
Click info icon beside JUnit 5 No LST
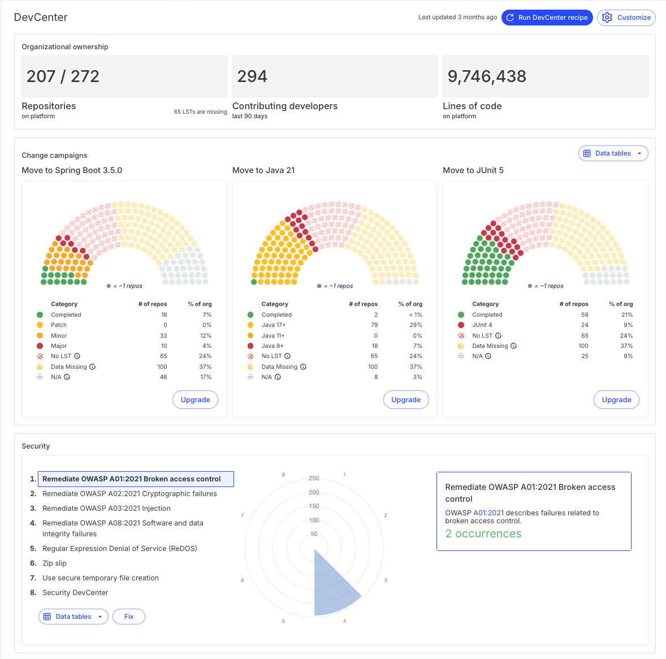pos(498,335)
